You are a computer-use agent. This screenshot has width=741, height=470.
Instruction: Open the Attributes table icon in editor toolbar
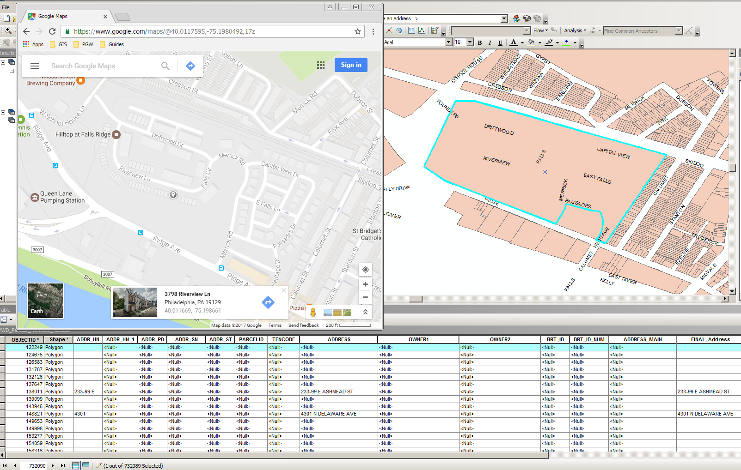pos(411,30)
